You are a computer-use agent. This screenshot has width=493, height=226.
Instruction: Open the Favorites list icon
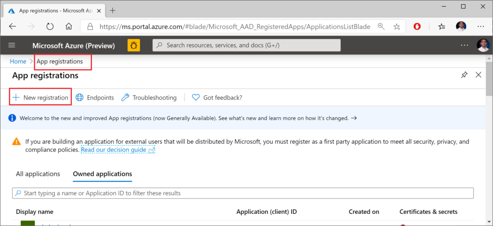(x=441, y=26)
